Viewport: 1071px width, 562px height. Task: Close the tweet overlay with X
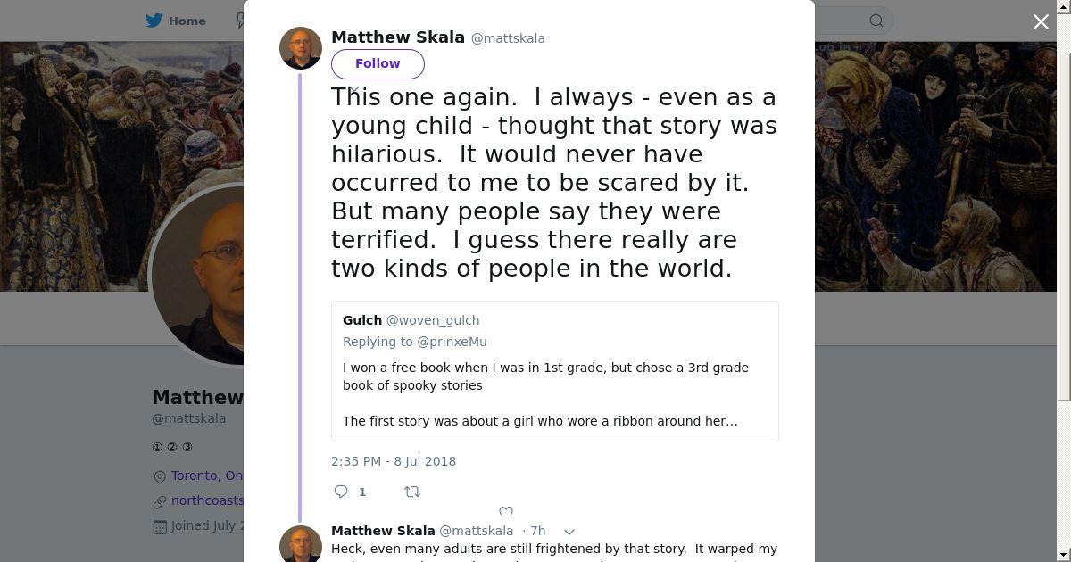pos(1041,22)
